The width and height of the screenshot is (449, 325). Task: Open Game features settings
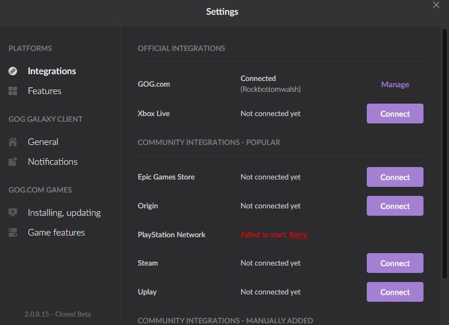pos(56,233)
